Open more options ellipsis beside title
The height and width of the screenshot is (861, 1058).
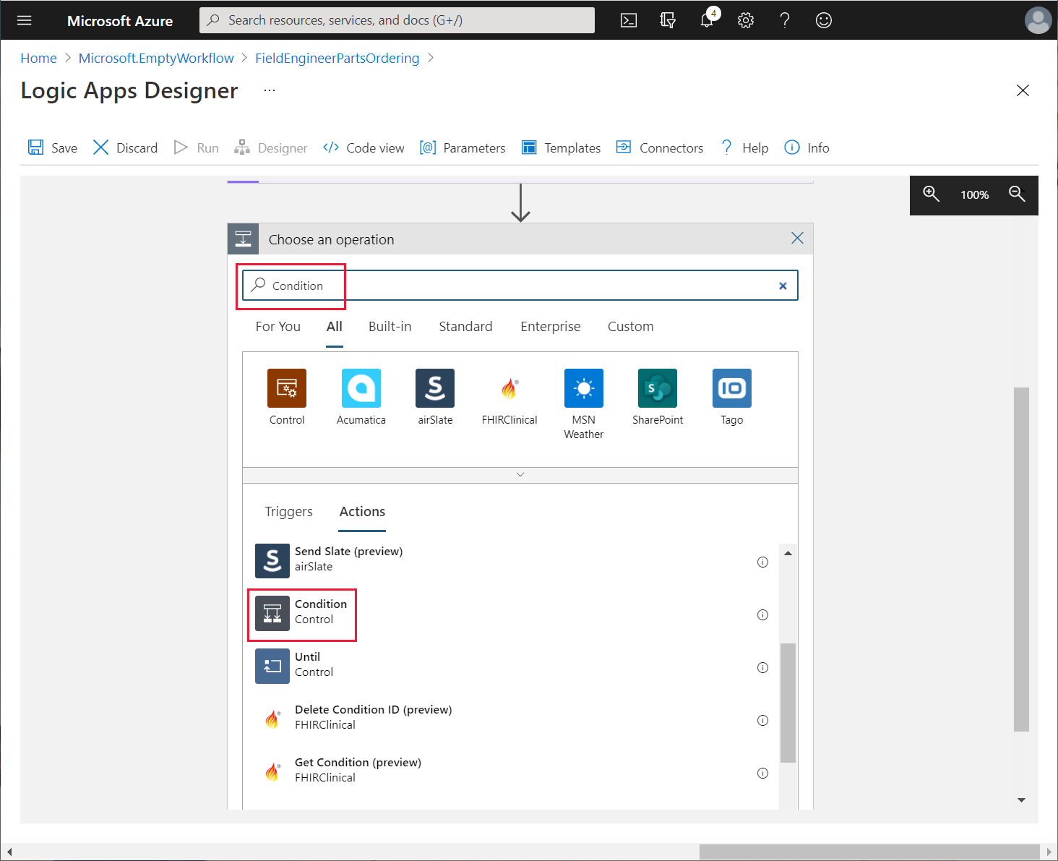coord(270,90)
